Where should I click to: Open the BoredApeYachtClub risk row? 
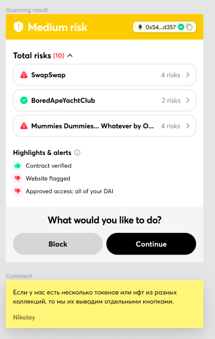104,100
